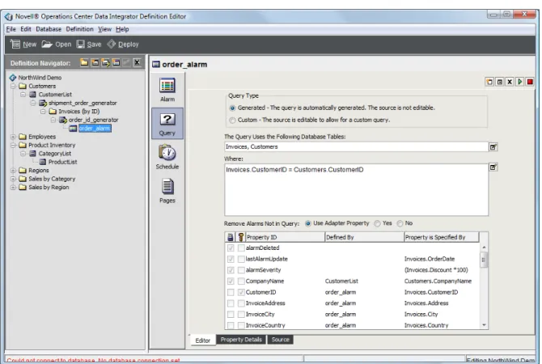Click the X delete icon in Definition Navigator header
Viewport: 542px width, 364px height.
[x=138, y=62]
